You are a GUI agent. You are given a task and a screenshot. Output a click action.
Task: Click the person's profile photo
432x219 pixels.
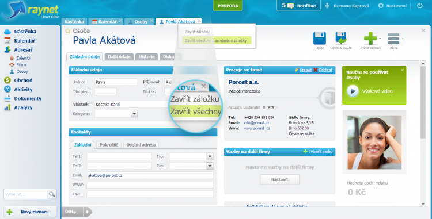click(374, 142)
